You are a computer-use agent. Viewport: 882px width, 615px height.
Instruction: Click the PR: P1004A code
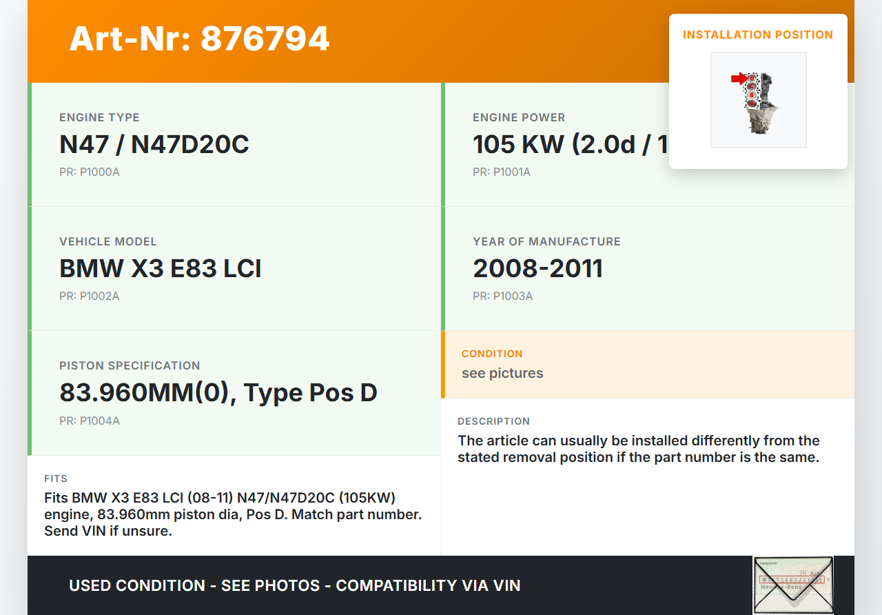tap(90, 421)
